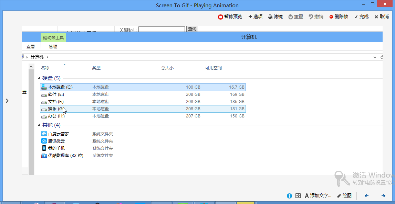Select the 办公 (H:) name text
The height and width of the screenshot is (204, 395).
click(x=56, y=116)
